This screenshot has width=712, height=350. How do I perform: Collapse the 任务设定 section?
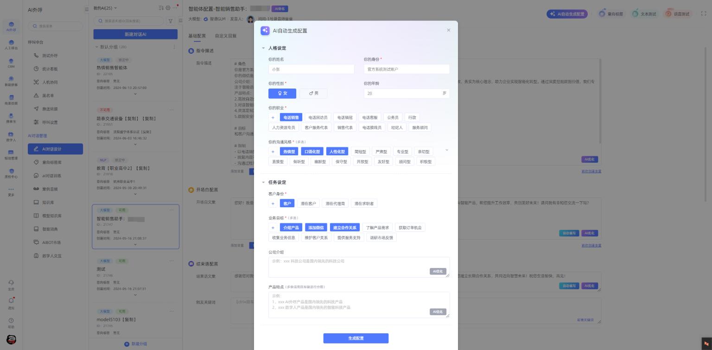click(x=263, y=183)
